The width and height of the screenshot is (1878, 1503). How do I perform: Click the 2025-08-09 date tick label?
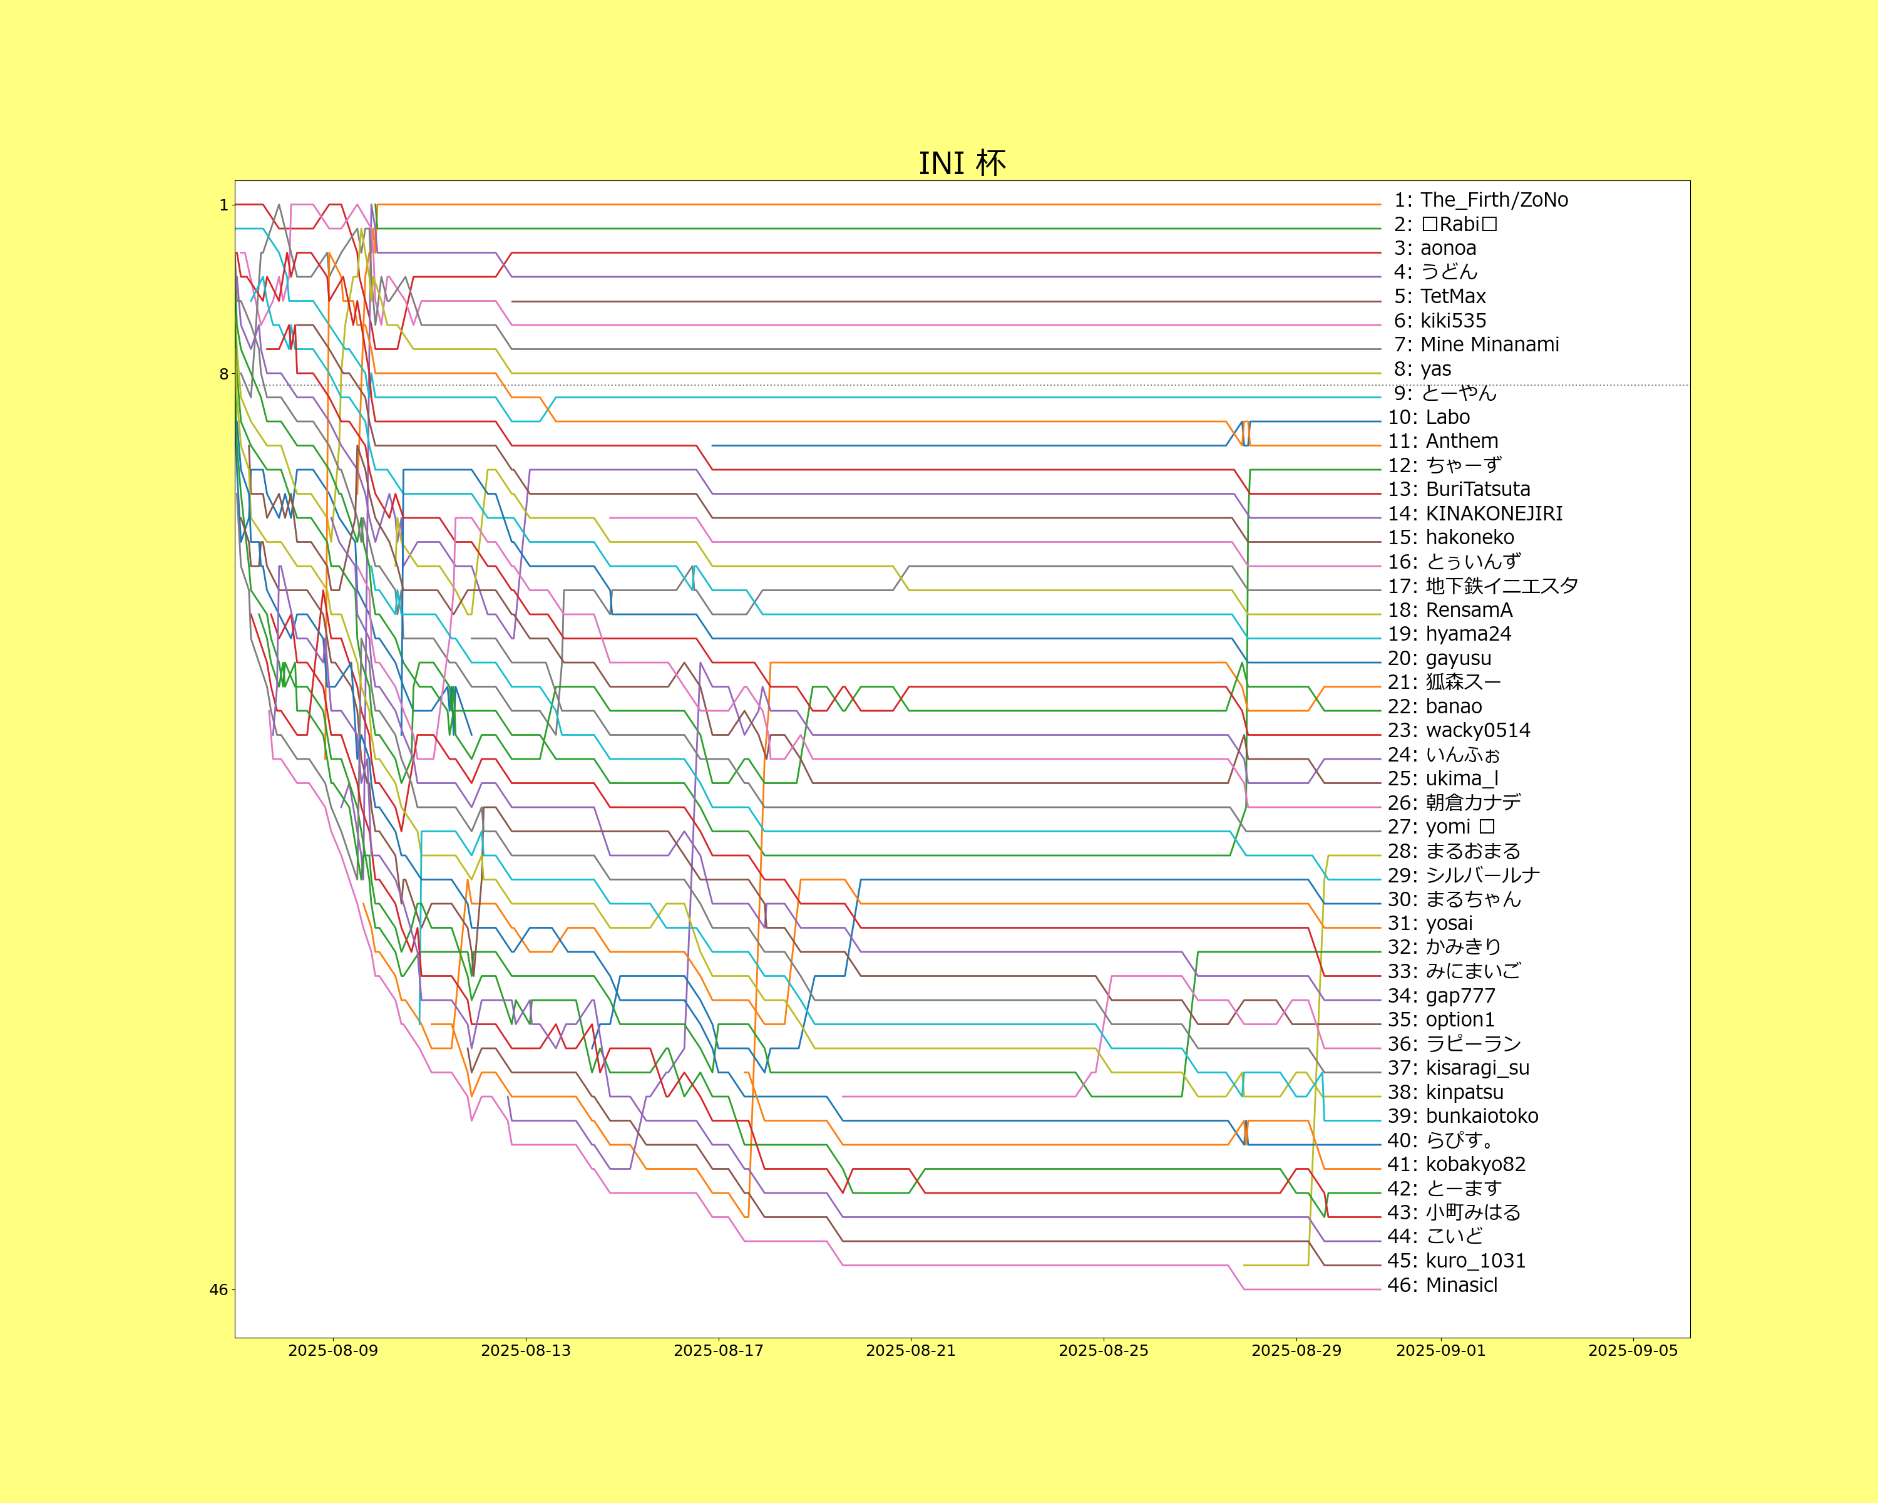(333, 1351)
